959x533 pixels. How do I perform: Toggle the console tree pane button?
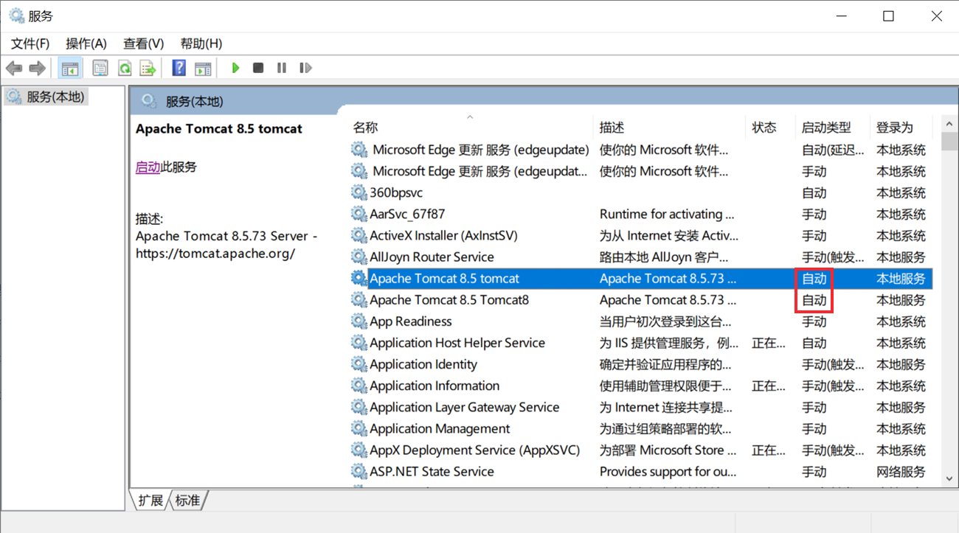[69, 69]
